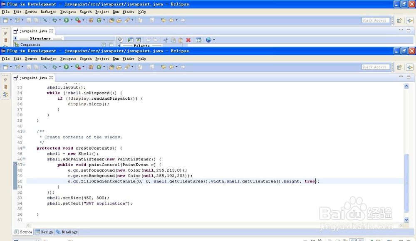Open Search dropdown arrow in front window
Viewport: 416px width, 241px height.
point(132,67)
